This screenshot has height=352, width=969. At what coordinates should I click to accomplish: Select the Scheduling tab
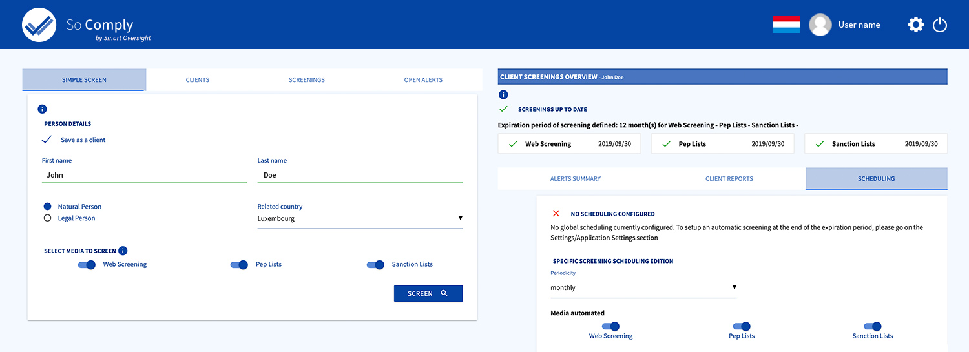tap(877, 178)
